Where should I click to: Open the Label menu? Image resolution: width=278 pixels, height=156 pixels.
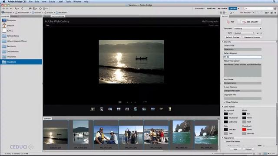60,1
